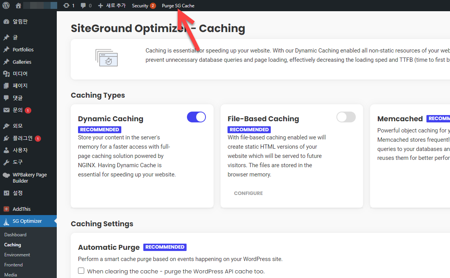Click the Dynamic Caching heading
Screen dimensions: 450x278
[x=110, y=119]
